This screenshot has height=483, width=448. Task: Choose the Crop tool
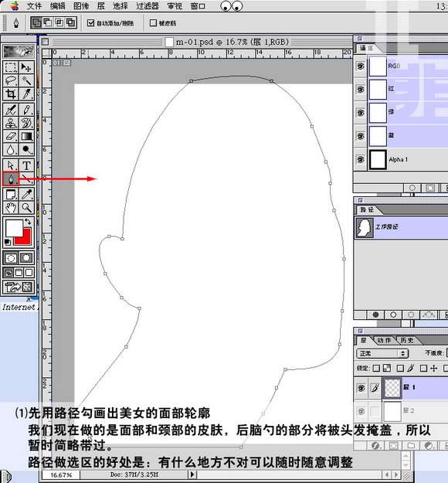(x=11, y=94)
